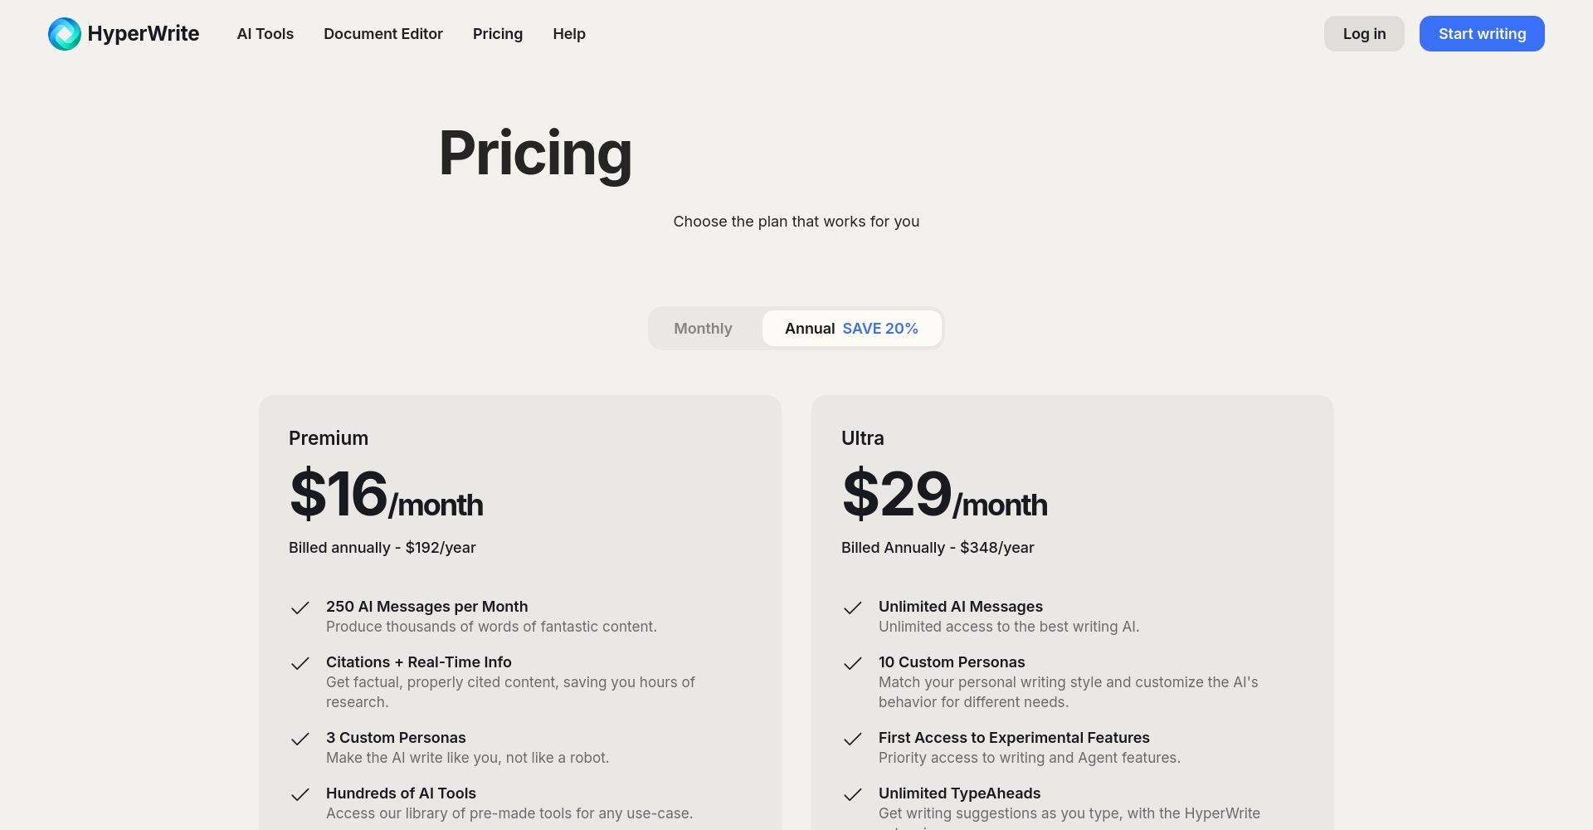Go to Pricing in the navbar

(498, 34)
